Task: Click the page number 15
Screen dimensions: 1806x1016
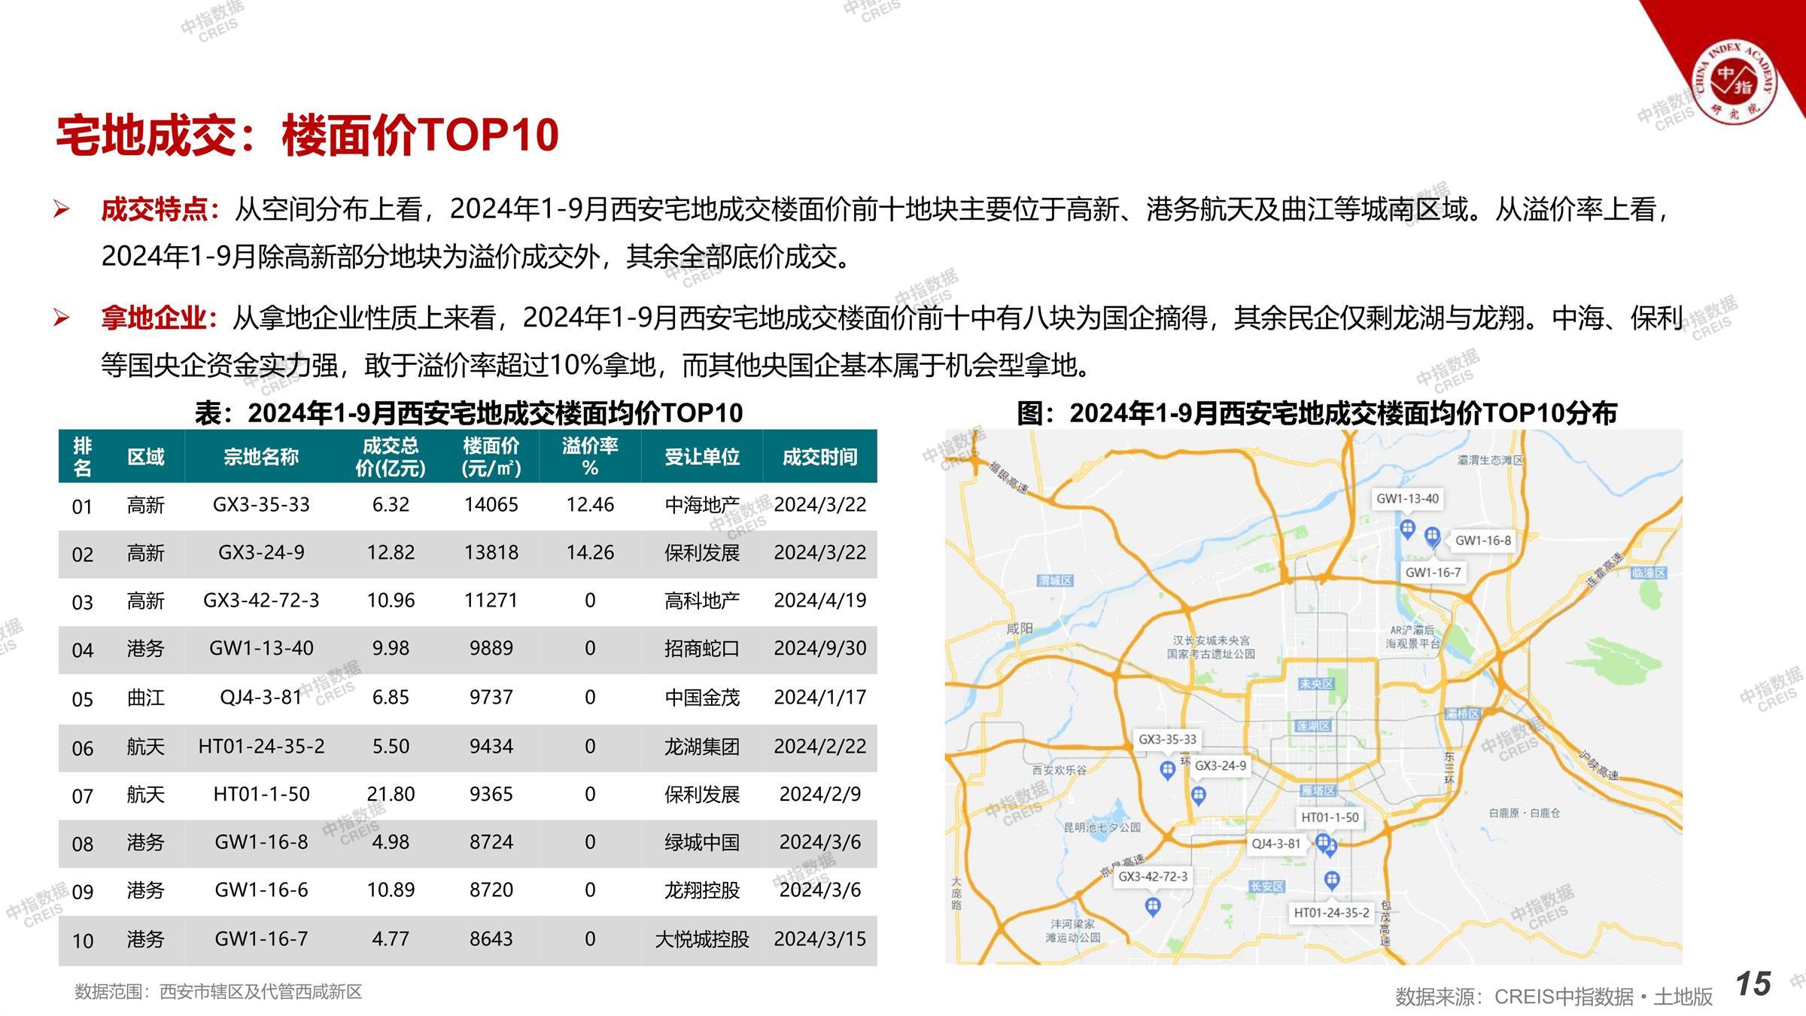Action: pyautogui.click(x=1753, y=984)
